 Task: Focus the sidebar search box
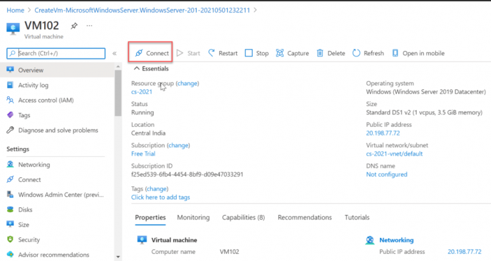(58, 54)
